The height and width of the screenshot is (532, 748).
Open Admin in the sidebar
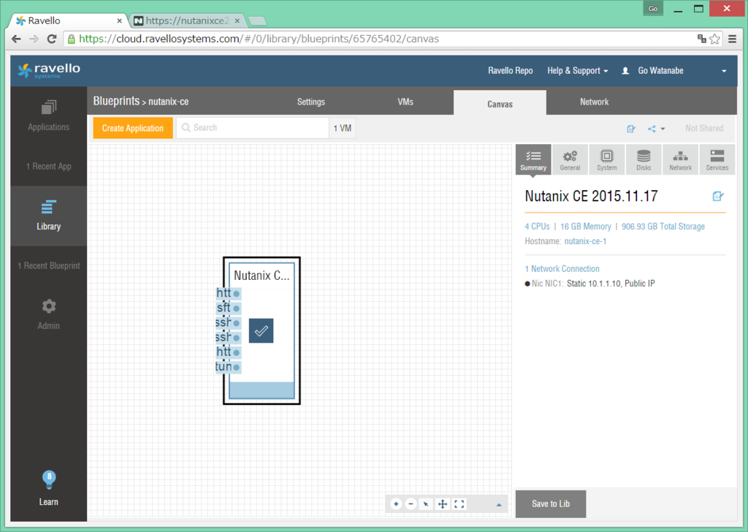[49, 314]
